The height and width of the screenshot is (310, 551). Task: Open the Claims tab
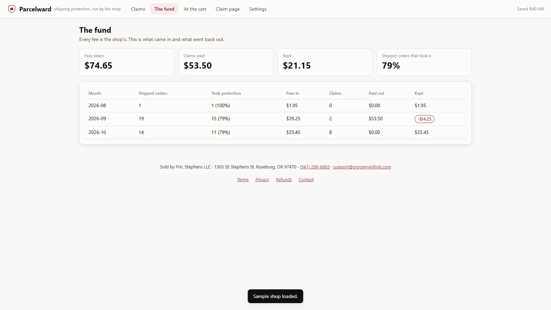(138, 9)
